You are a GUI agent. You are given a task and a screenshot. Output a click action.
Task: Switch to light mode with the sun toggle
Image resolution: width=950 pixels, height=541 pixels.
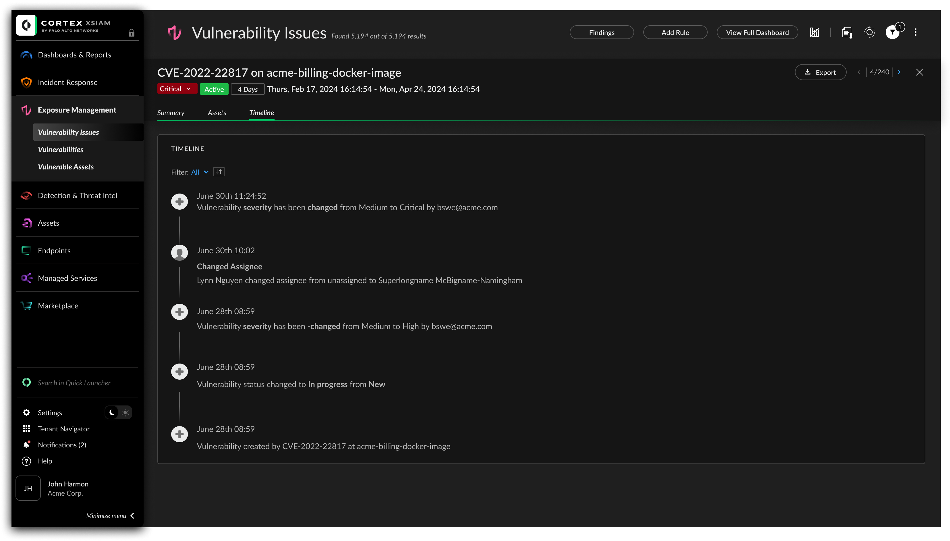(125, 412)
